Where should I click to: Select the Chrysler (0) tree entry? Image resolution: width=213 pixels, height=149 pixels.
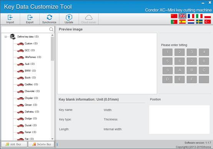[32, 98]
